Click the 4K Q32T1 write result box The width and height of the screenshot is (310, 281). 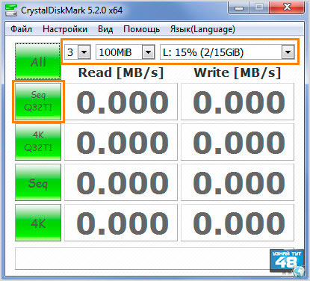[x=238, y=142]
